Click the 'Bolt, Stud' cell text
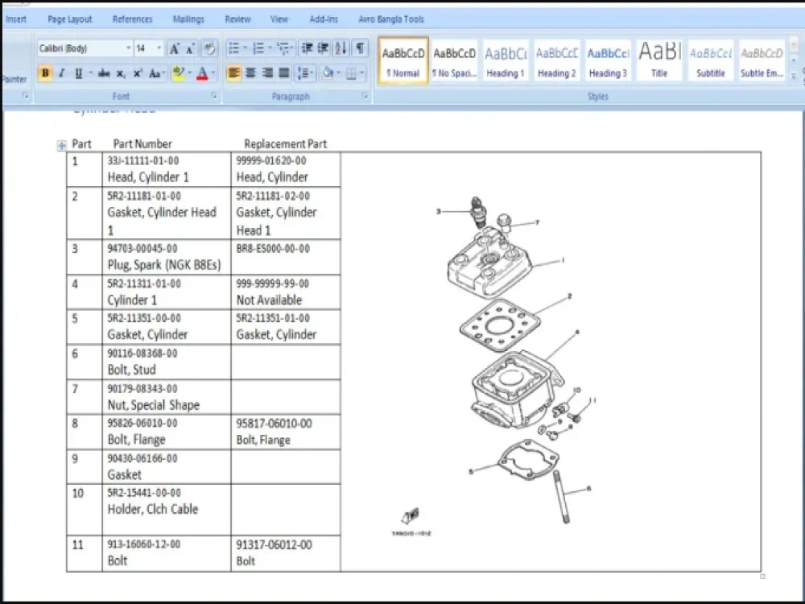 pos(131,370)
